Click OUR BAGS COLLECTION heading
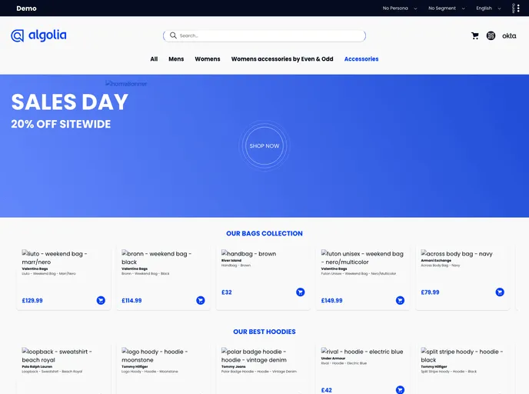Image resolution: width=529 pixels, height=394 pixels. 264,233
